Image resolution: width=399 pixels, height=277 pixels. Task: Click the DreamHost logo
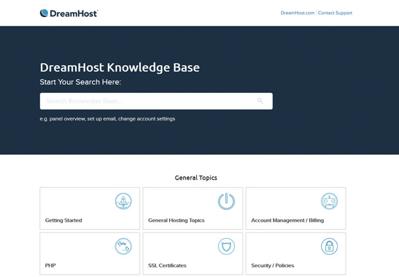68,13
